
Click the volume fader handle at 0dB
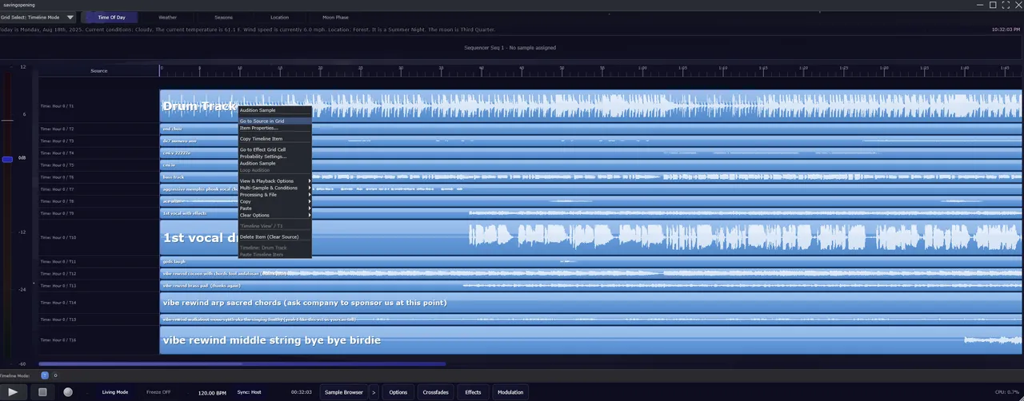pyautogui.click(x=7, y=159)
